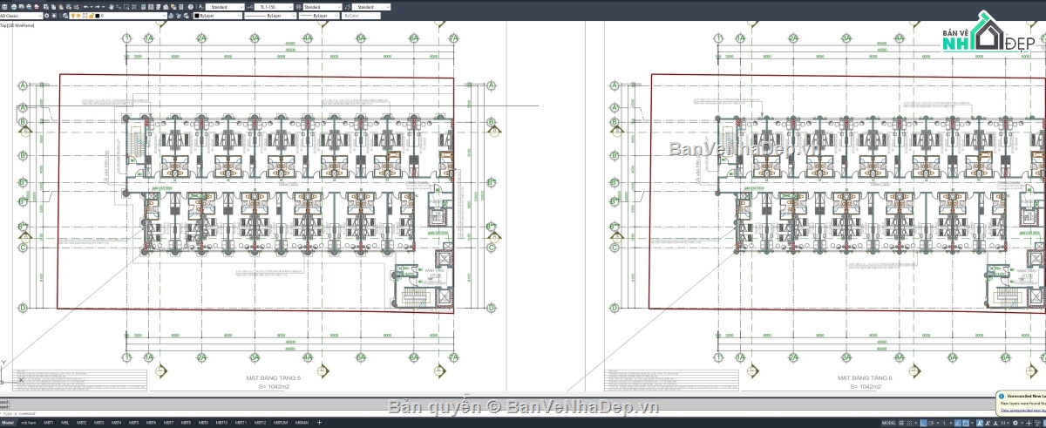Screen dimensions: 1046x428
Task: Open workspace settings gear icon
Action: click(46, 16)
